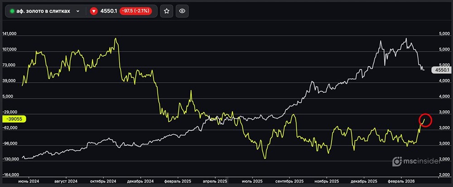This screenshot has width=453, height=187.
Task: Click the февраль 2025 date label
Action: pyautogui.click(x=178, y=181)
